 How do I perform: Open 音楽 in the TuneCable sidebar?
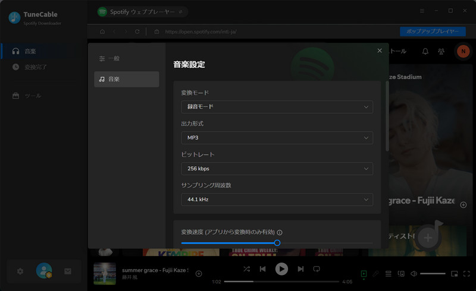[x=43, y=51]
